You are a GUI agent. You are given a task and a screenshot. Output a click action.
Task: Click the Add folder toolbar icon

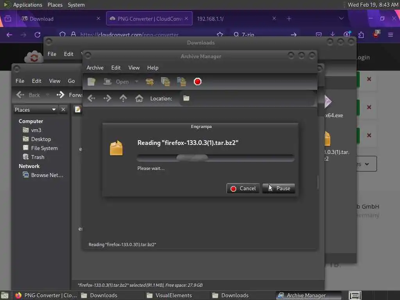(181, 82)
